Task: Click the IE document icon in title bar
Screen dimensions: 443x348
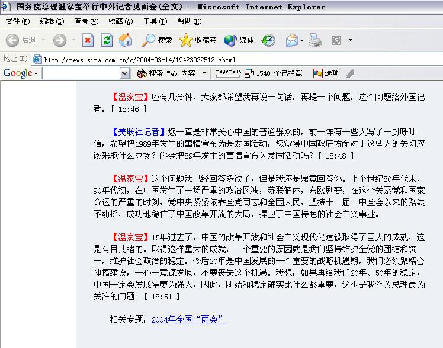Action: click(x=6, y=7)
